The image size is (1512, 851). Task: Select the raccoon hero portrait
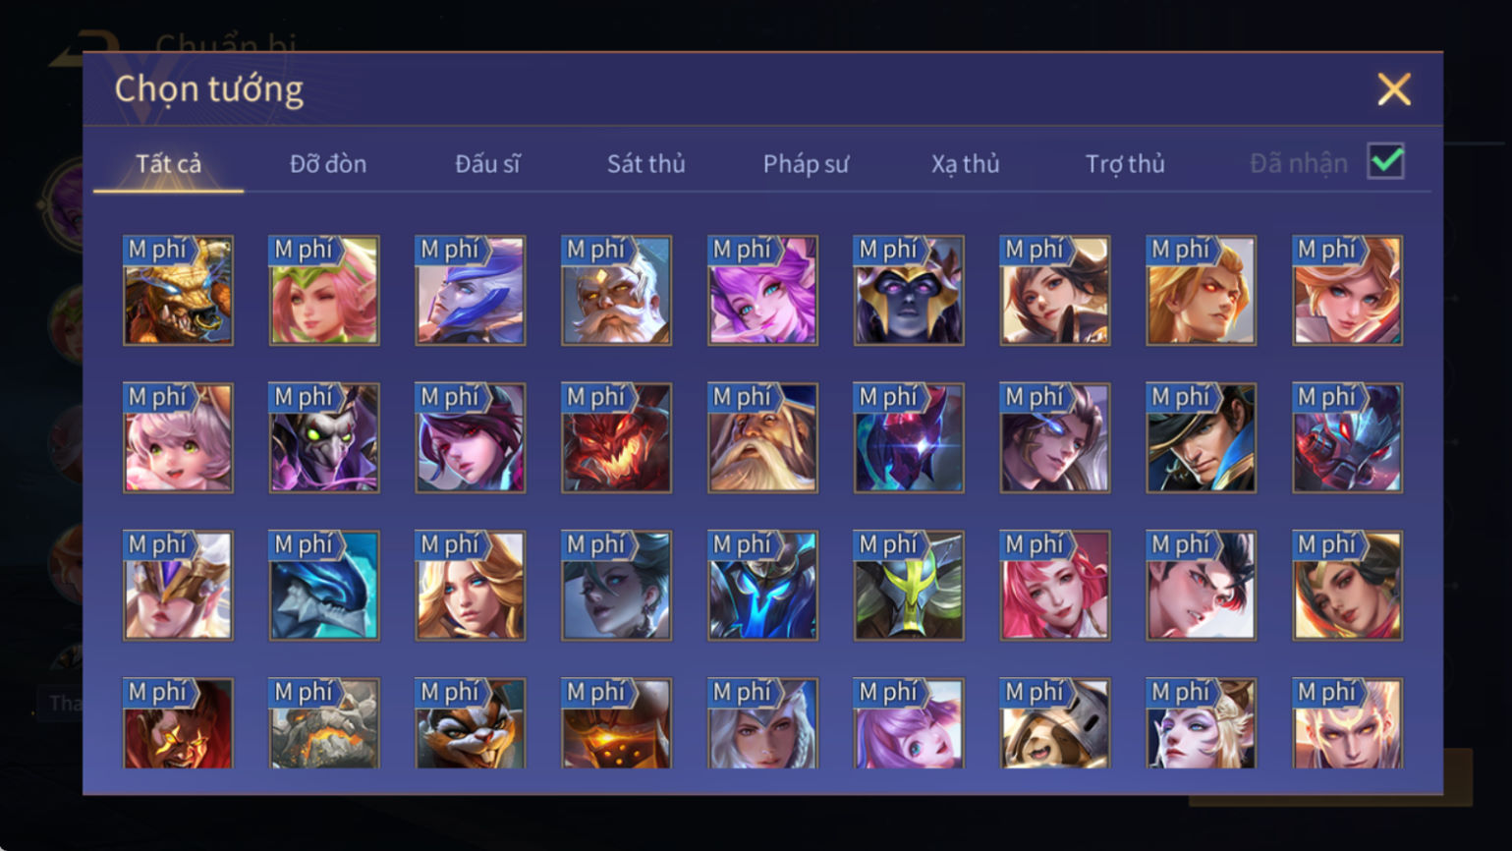(x=470, y=723)
